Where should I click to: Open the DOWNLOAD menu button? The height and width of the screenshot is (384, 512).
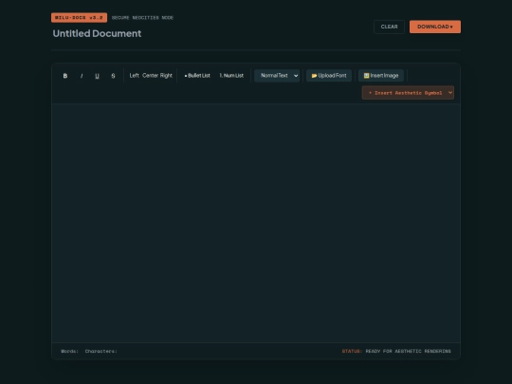[x=435, y=27]
